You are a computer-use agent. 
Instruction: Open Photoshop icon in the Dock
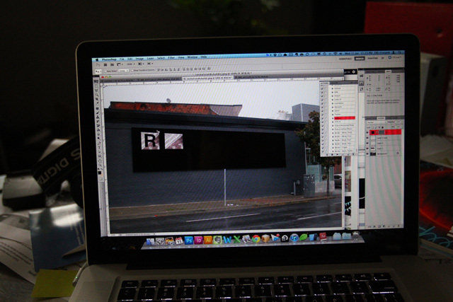[189, 240]
